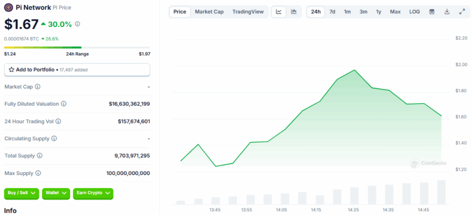
Task: Click the $16,630,362,199 valuation value
Action: click(130, 104)
